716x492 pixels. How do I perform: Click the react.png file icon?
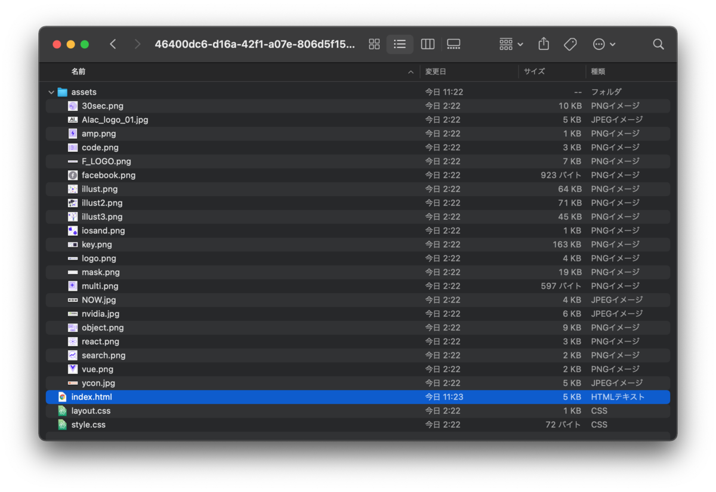click(73, 341)
